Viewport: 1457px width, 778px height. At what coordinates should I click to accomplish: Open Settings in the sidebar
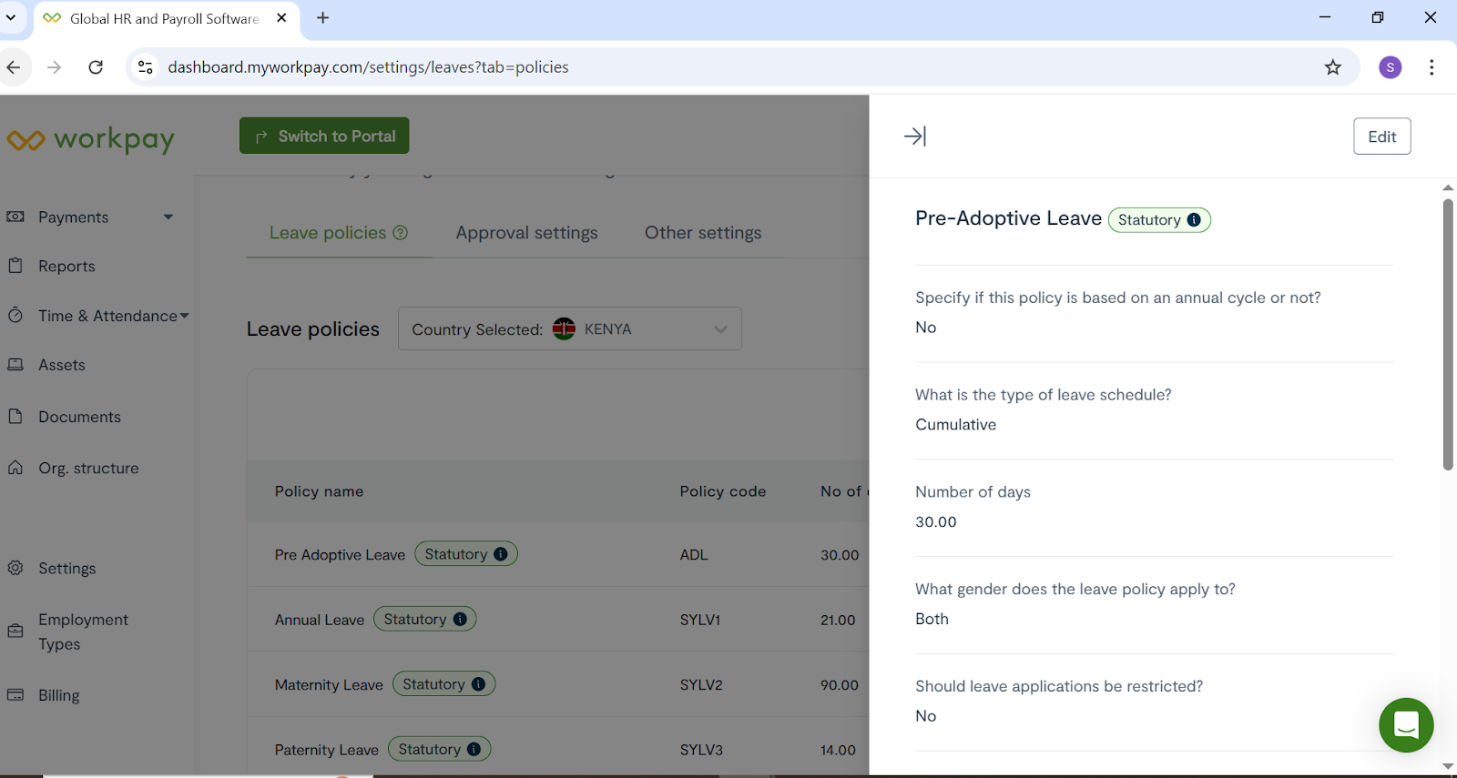66,569
